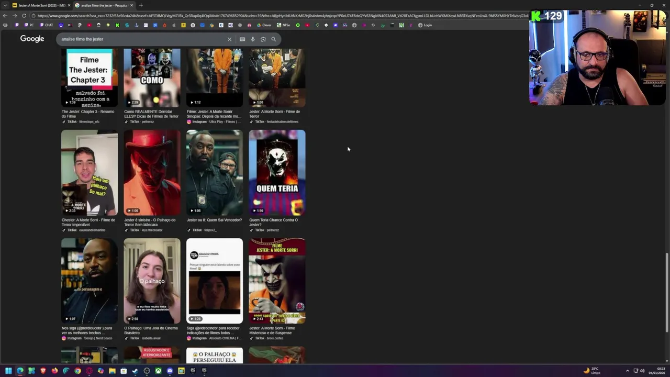Start voice search with the microphone icon
This screenshot has width=670, height=377.
point(253,39)
